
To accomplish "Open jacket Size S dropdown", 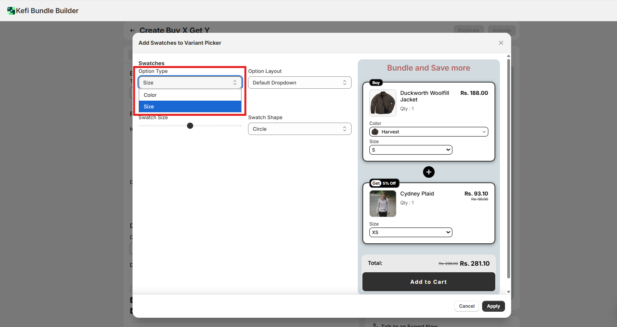I will (x=410, y=150).
